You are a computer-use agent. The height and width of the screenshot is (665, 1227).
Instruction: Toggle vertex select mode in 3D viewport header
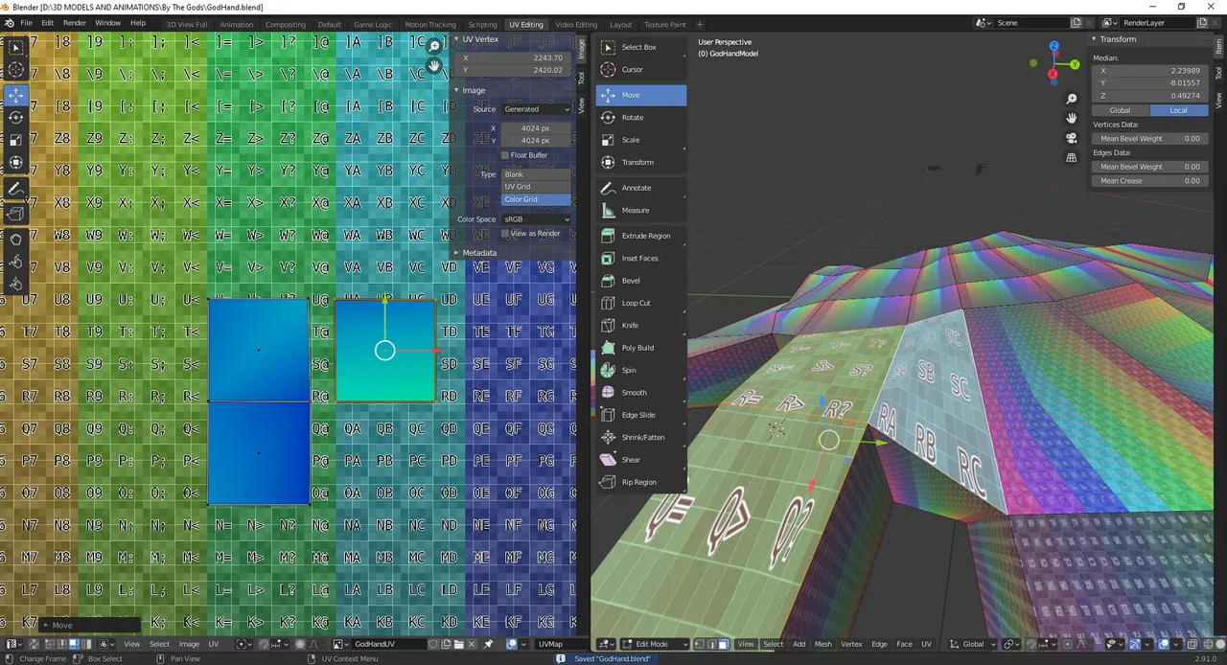[700, 644]
